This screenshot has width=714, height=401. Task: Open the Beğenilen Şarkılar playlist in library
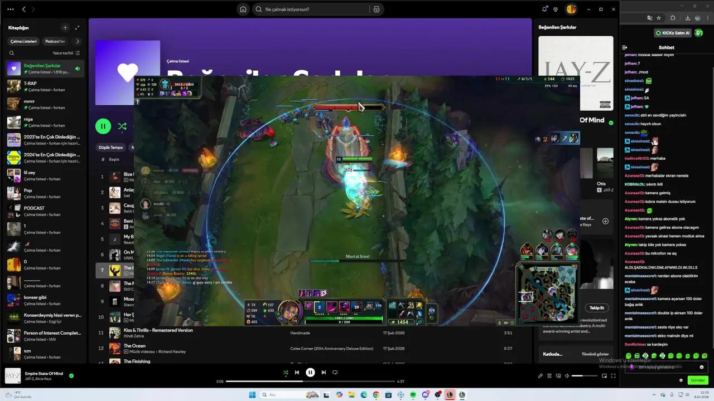click(45, 69)
